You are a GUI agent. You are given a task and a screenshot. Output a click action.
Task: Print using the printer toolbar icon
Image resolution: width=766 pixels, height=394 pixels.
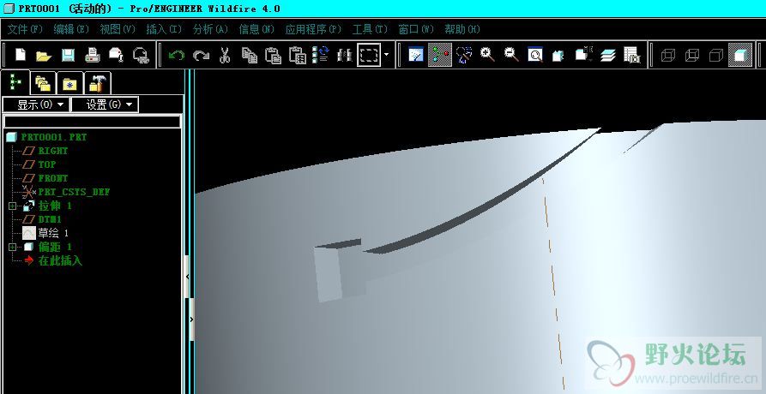pyautogui.click(x=93, y=55)
